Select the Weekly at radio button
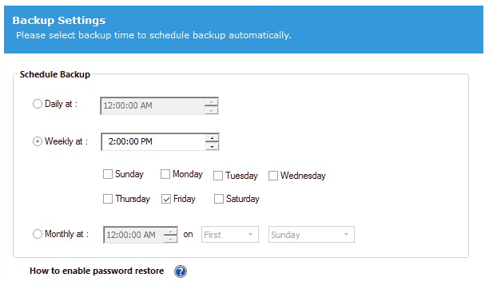Image resolution: width=489 pixels, height=305 pixels. pos(38,141)
